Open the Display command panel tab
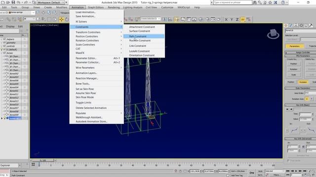 click(x=306, y=26)
